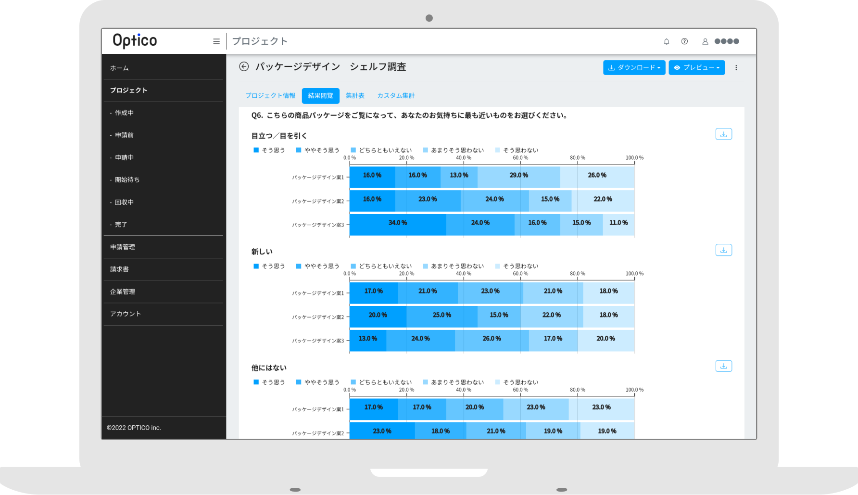This screenshot has height=495, width=858.
Task: Select プロジェクト情報 tab
Action: [x=270, y=96]
